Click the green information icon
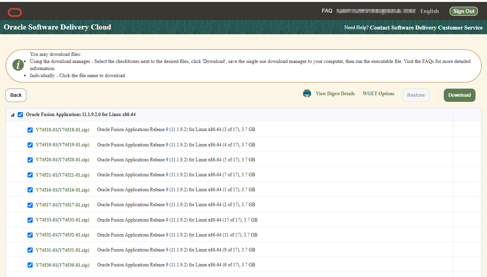Screen dimensions: 487x277 [x=18, y=65]
